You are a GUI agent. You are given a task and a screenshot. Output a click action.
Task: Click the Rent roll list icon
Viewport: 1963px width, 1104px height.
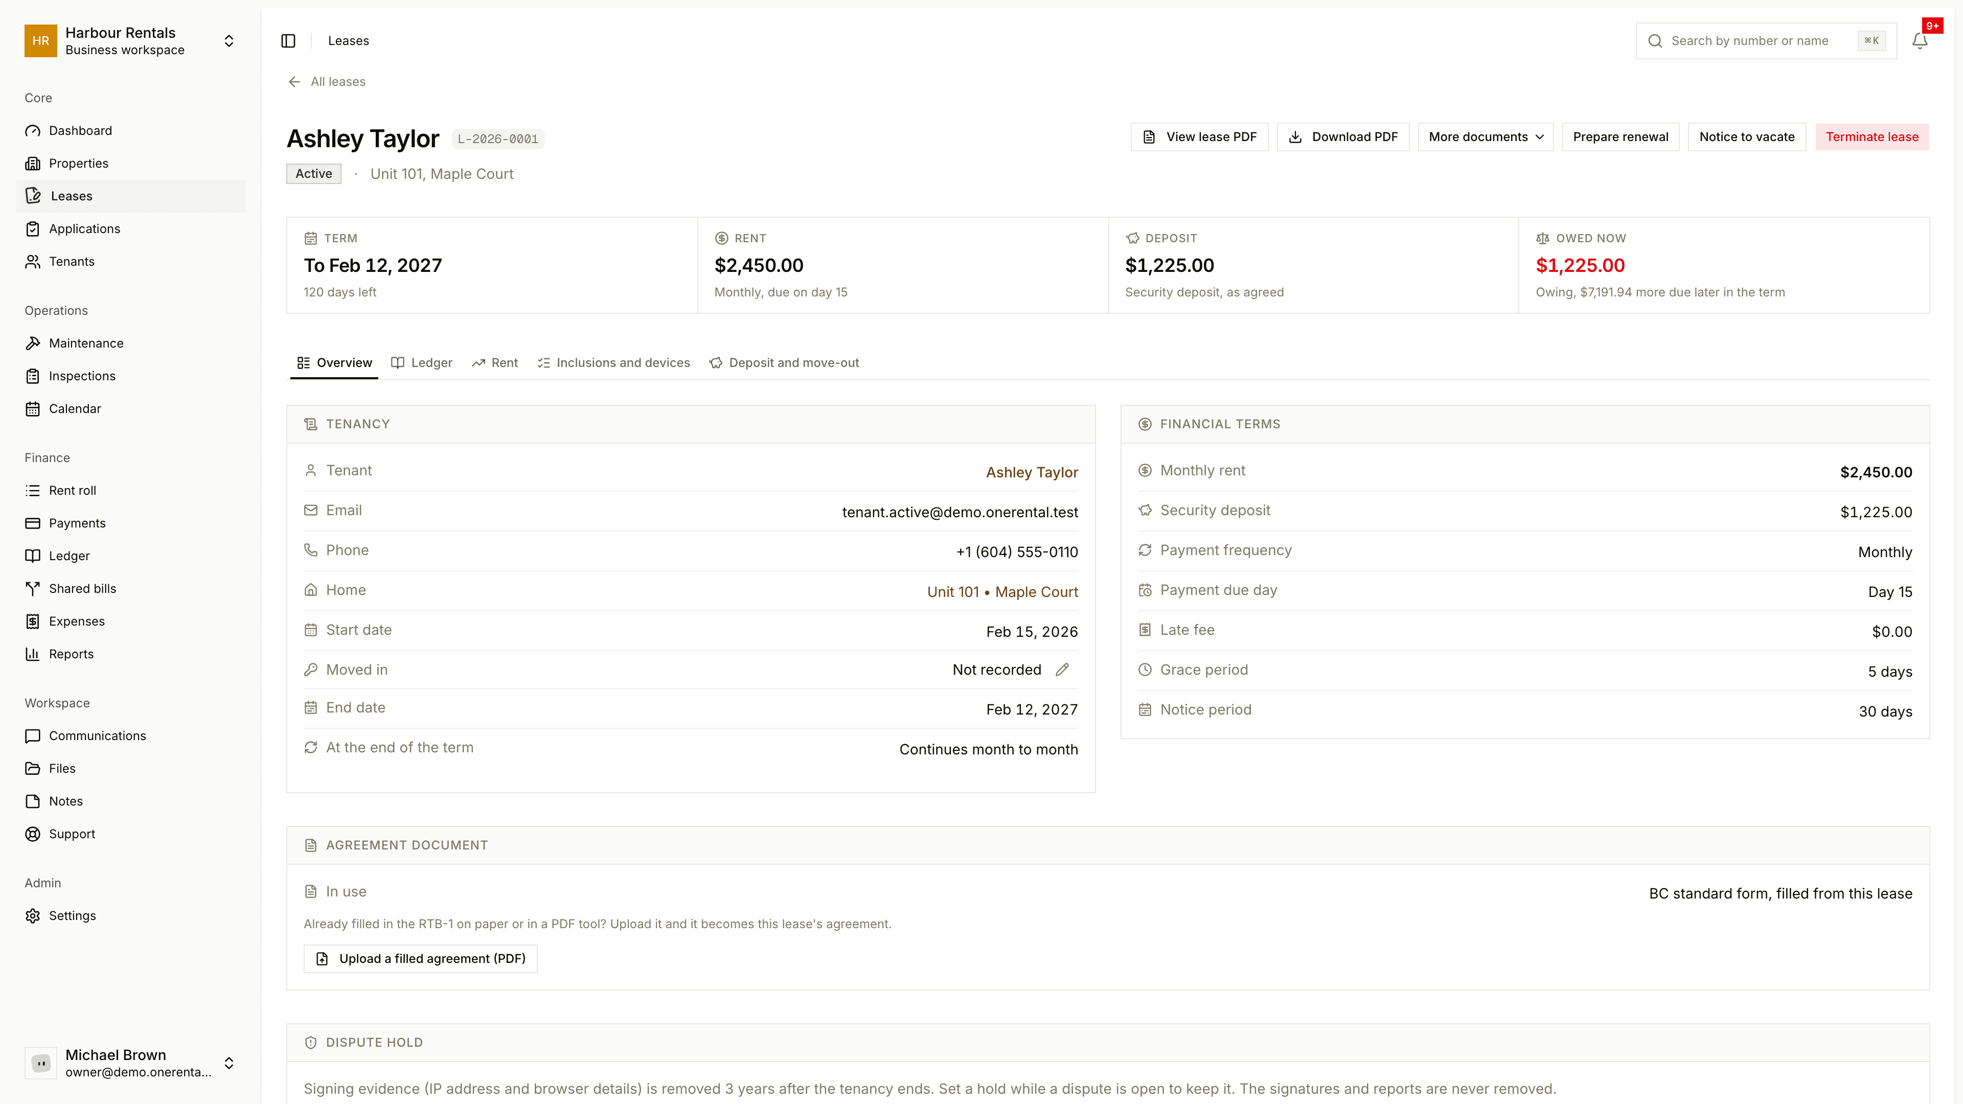pos(33,491)
